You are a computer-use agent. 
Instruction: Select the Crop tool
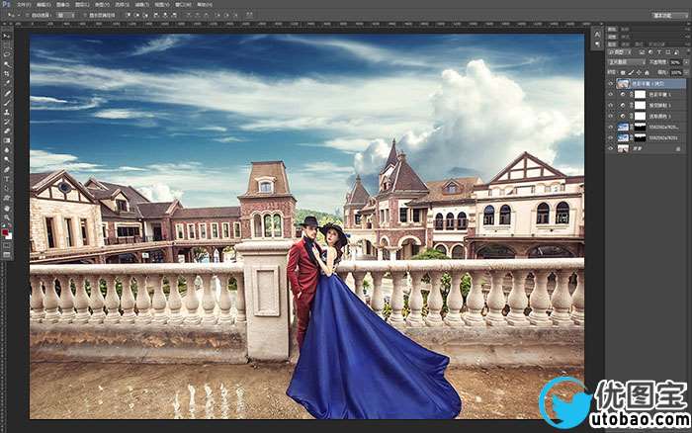click(x=6, y=73)
